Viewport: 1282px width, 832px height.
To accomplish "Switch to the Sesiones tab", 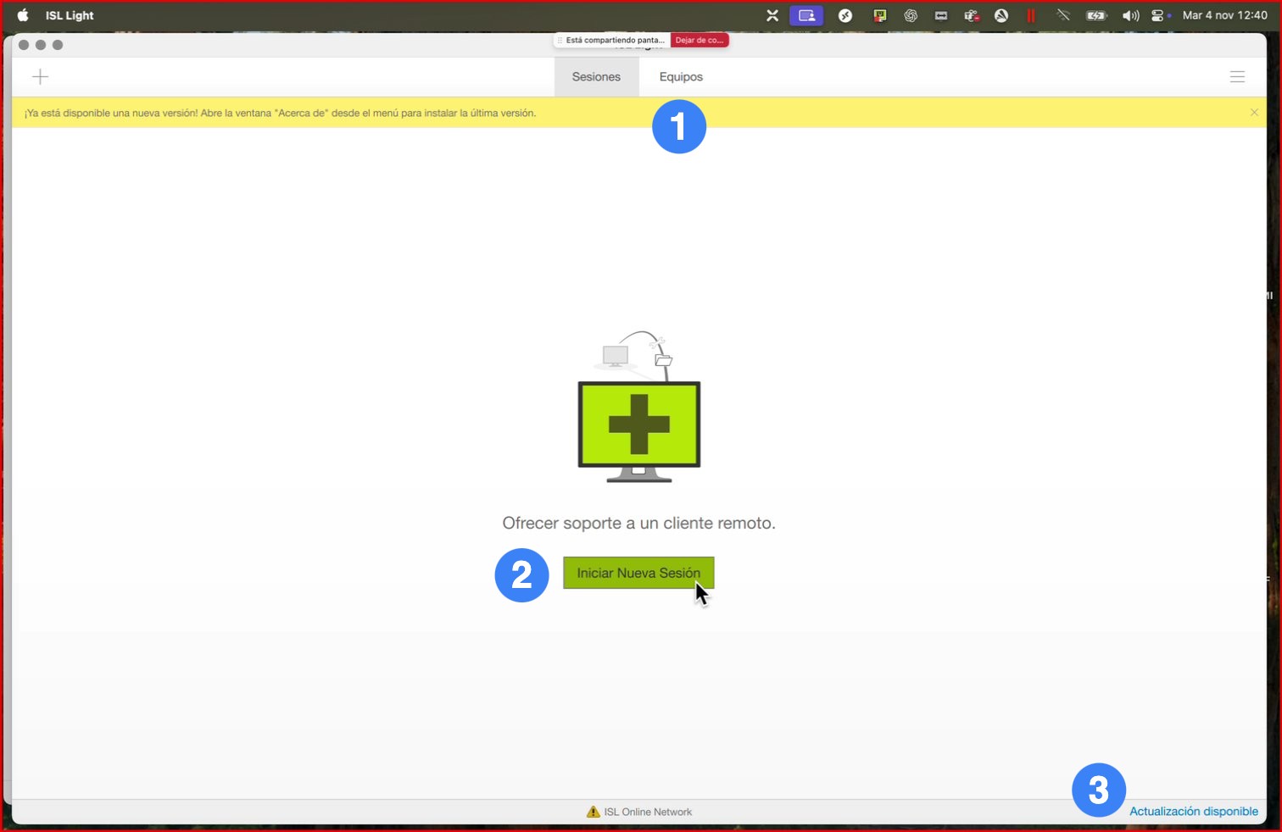I will (596, 77).
